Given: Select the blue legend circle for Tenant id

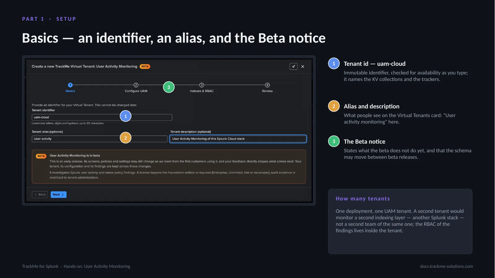Looking at the screenshot, I should click(x=334, y=63).
